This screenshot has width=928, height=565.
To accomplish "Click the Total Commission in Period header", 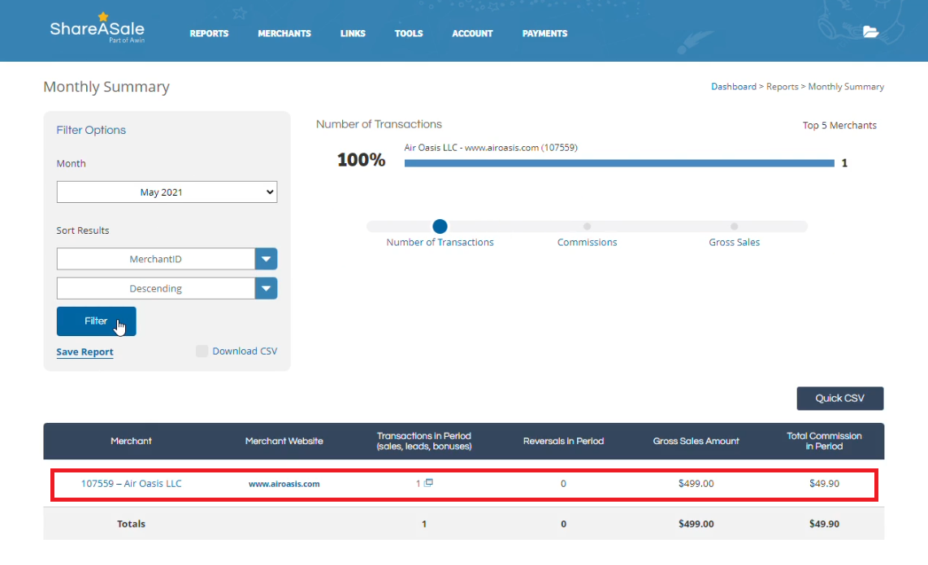I will tap(824, 441).
